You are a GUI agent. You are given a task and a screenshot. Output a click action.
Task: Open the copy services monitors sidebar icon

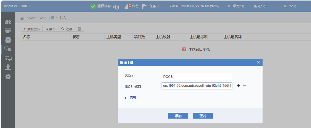pyautogui.click(x=8, y=58)
